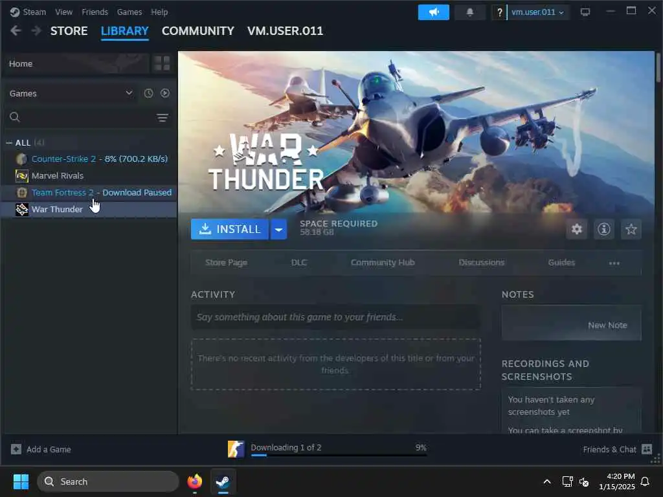The image size is (663, 497).
Task: Select Counter-Strike 2 in game list
Action: point(89,159)
